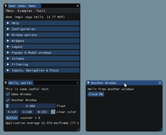The image size is (166, 135).
Task: Uncheck the Another Window checkbox
Action: click(8, 100)
